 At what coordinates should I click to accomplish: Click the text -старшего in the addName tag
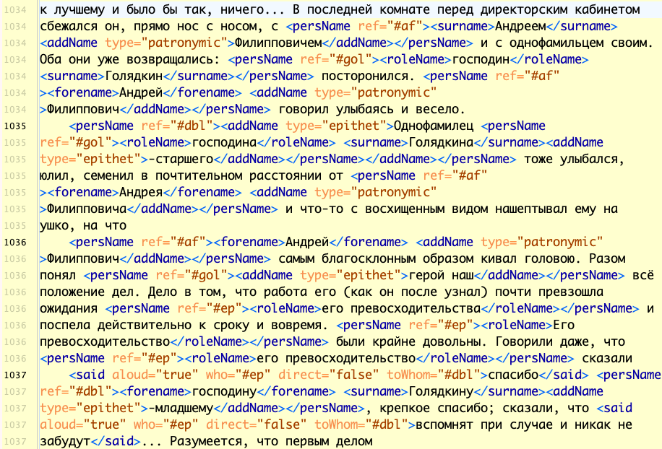point(178,158)
